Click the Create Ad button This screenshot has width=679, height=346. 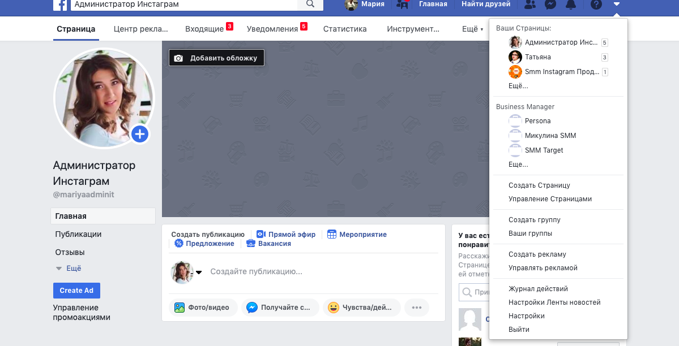point(76,291)
